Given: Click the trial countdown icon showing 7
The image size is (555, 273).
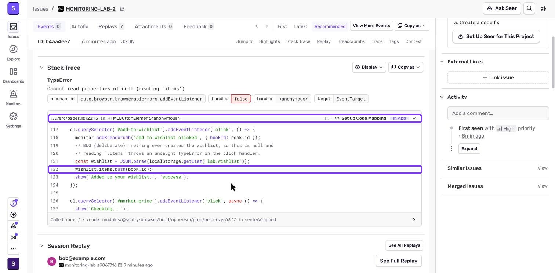Looking at the screenshot, I should 13,203.
